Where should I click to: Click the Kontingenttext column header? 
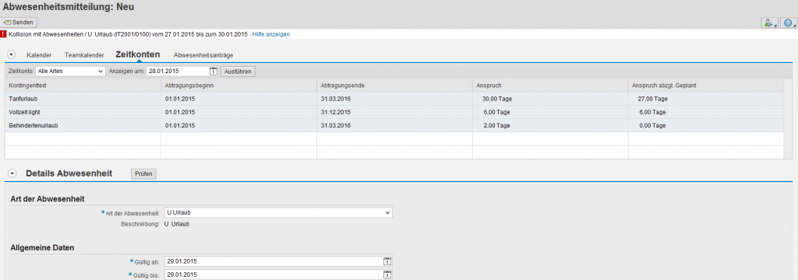click(83, 86)
